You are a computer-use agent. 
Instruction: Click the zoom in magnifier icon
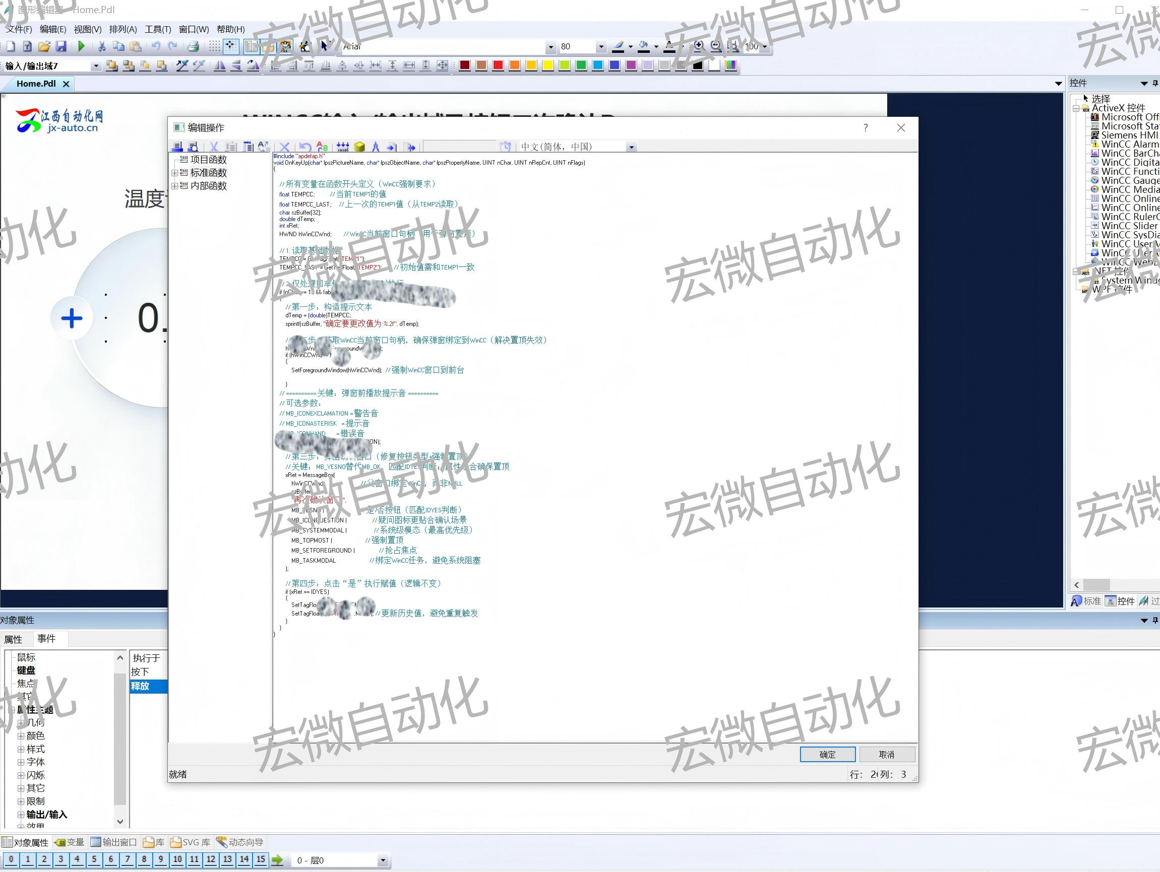(699, 47)
